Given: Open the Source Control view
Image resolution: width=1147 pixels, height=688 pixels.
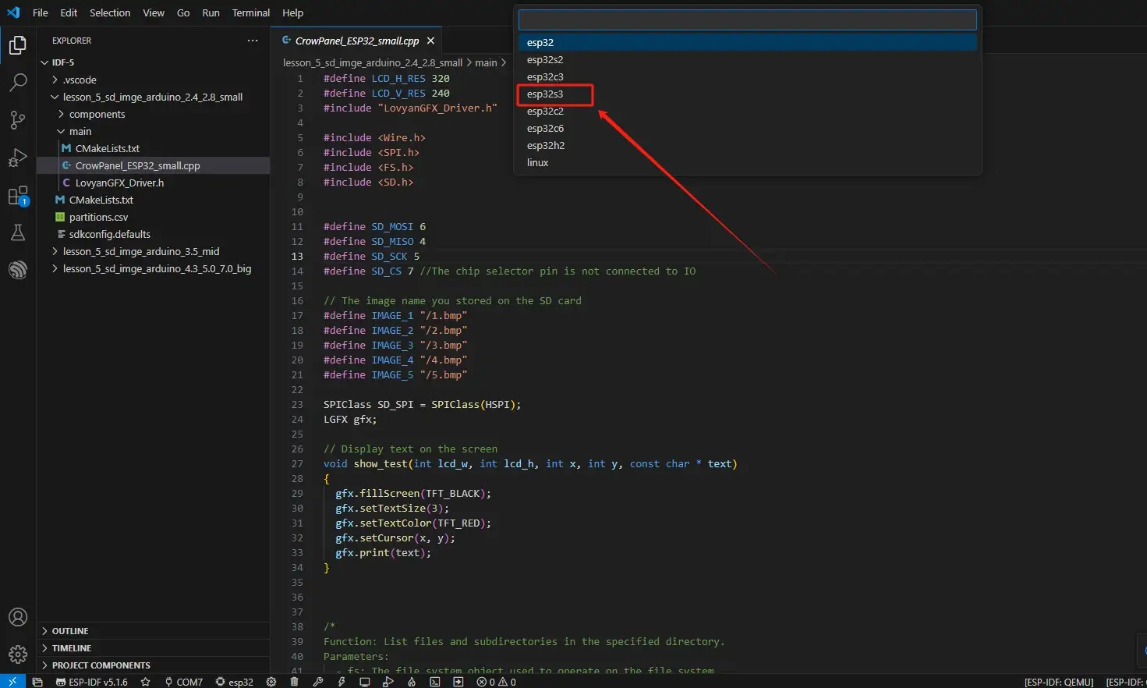Looking at the screenshot, I should tap(17, 119).
